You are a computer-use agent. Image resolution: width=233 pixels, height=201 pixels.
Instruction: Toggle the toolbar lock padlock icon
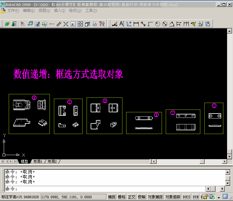point(206,197)
